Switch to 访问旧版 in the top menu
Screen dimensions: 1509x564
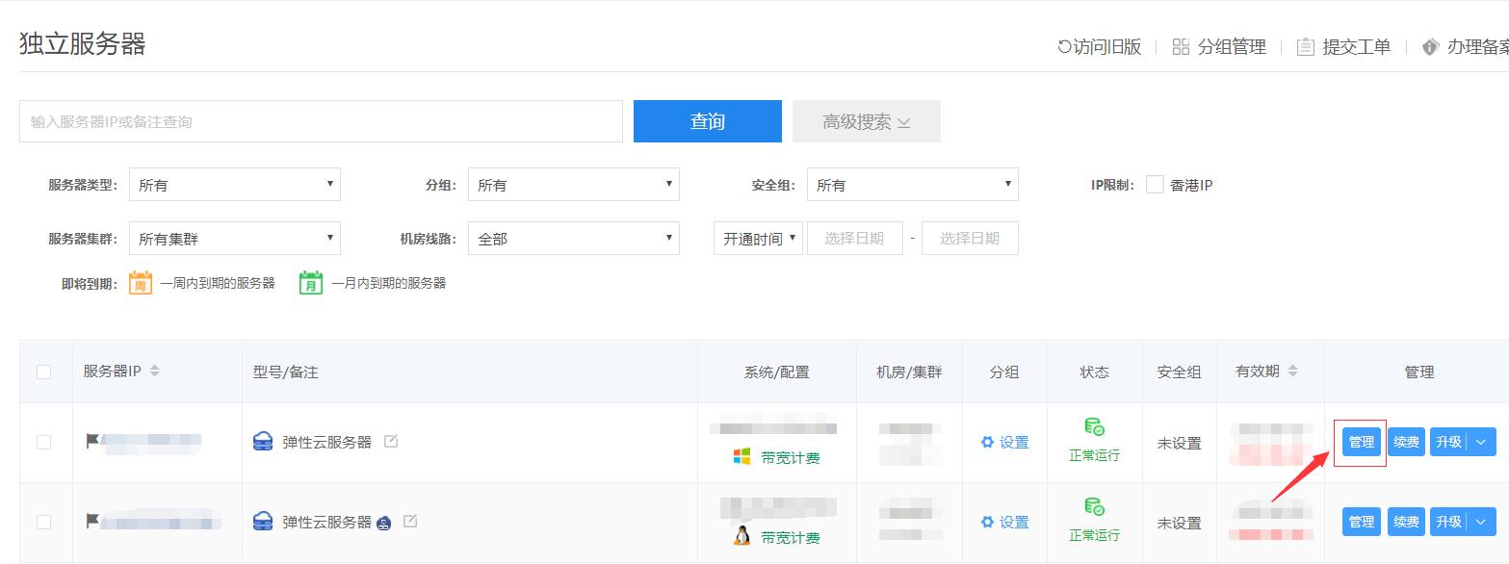pyautogui.click(x=1099, y=47)
